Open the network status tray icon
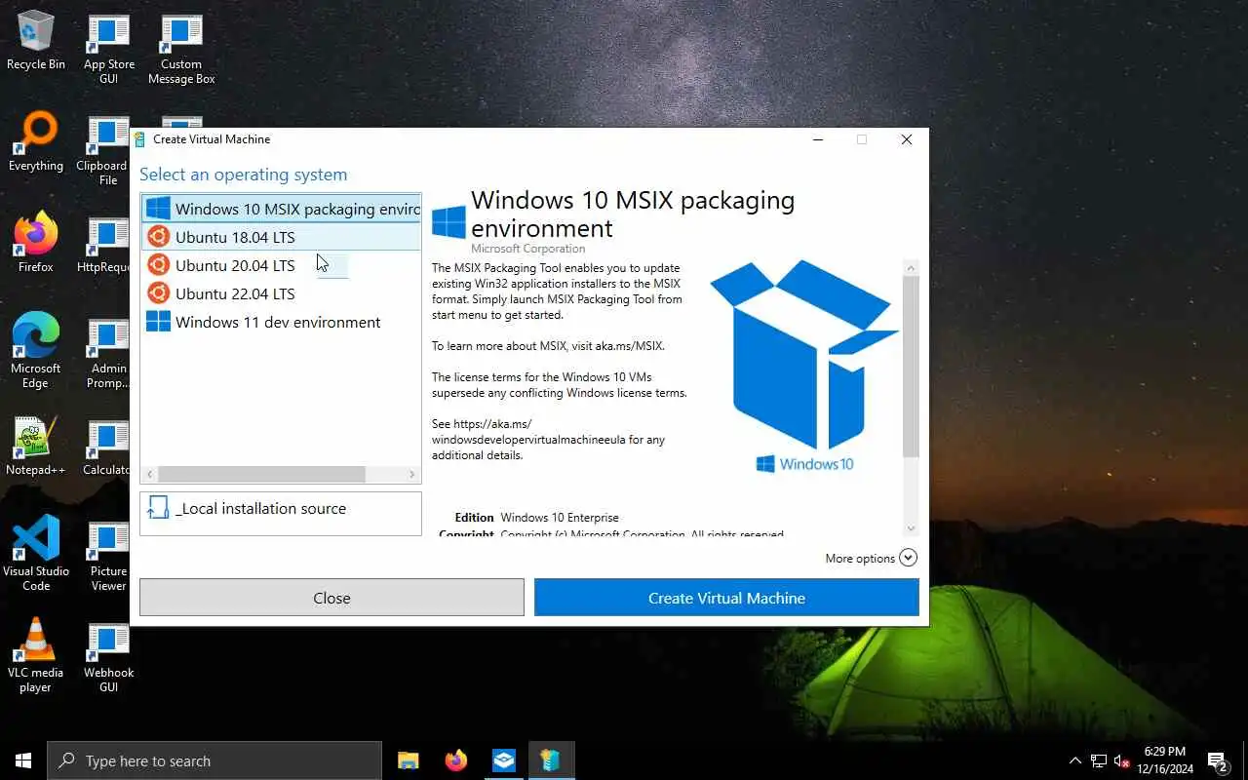 tap(1099, 760)
